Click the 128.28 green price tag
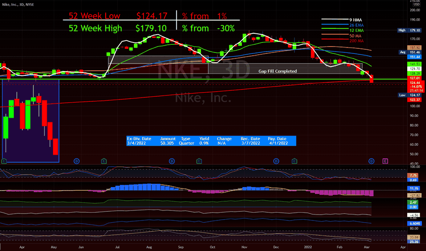Viewport: 426px width, 251px height. tap(414, 73)
